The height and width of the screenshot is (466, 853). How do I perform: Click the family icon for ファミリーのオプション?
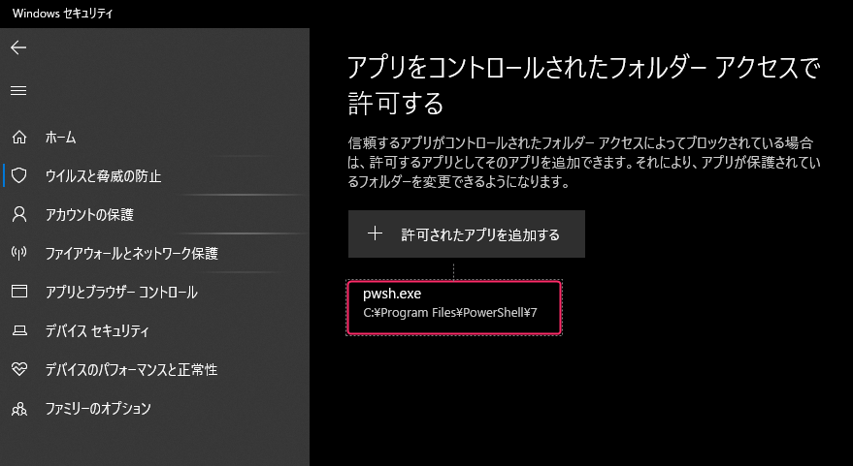[19, 409]
